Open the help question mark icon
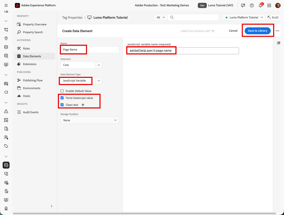This screenshot has width=284, height=215. click(x=251, y=5)
